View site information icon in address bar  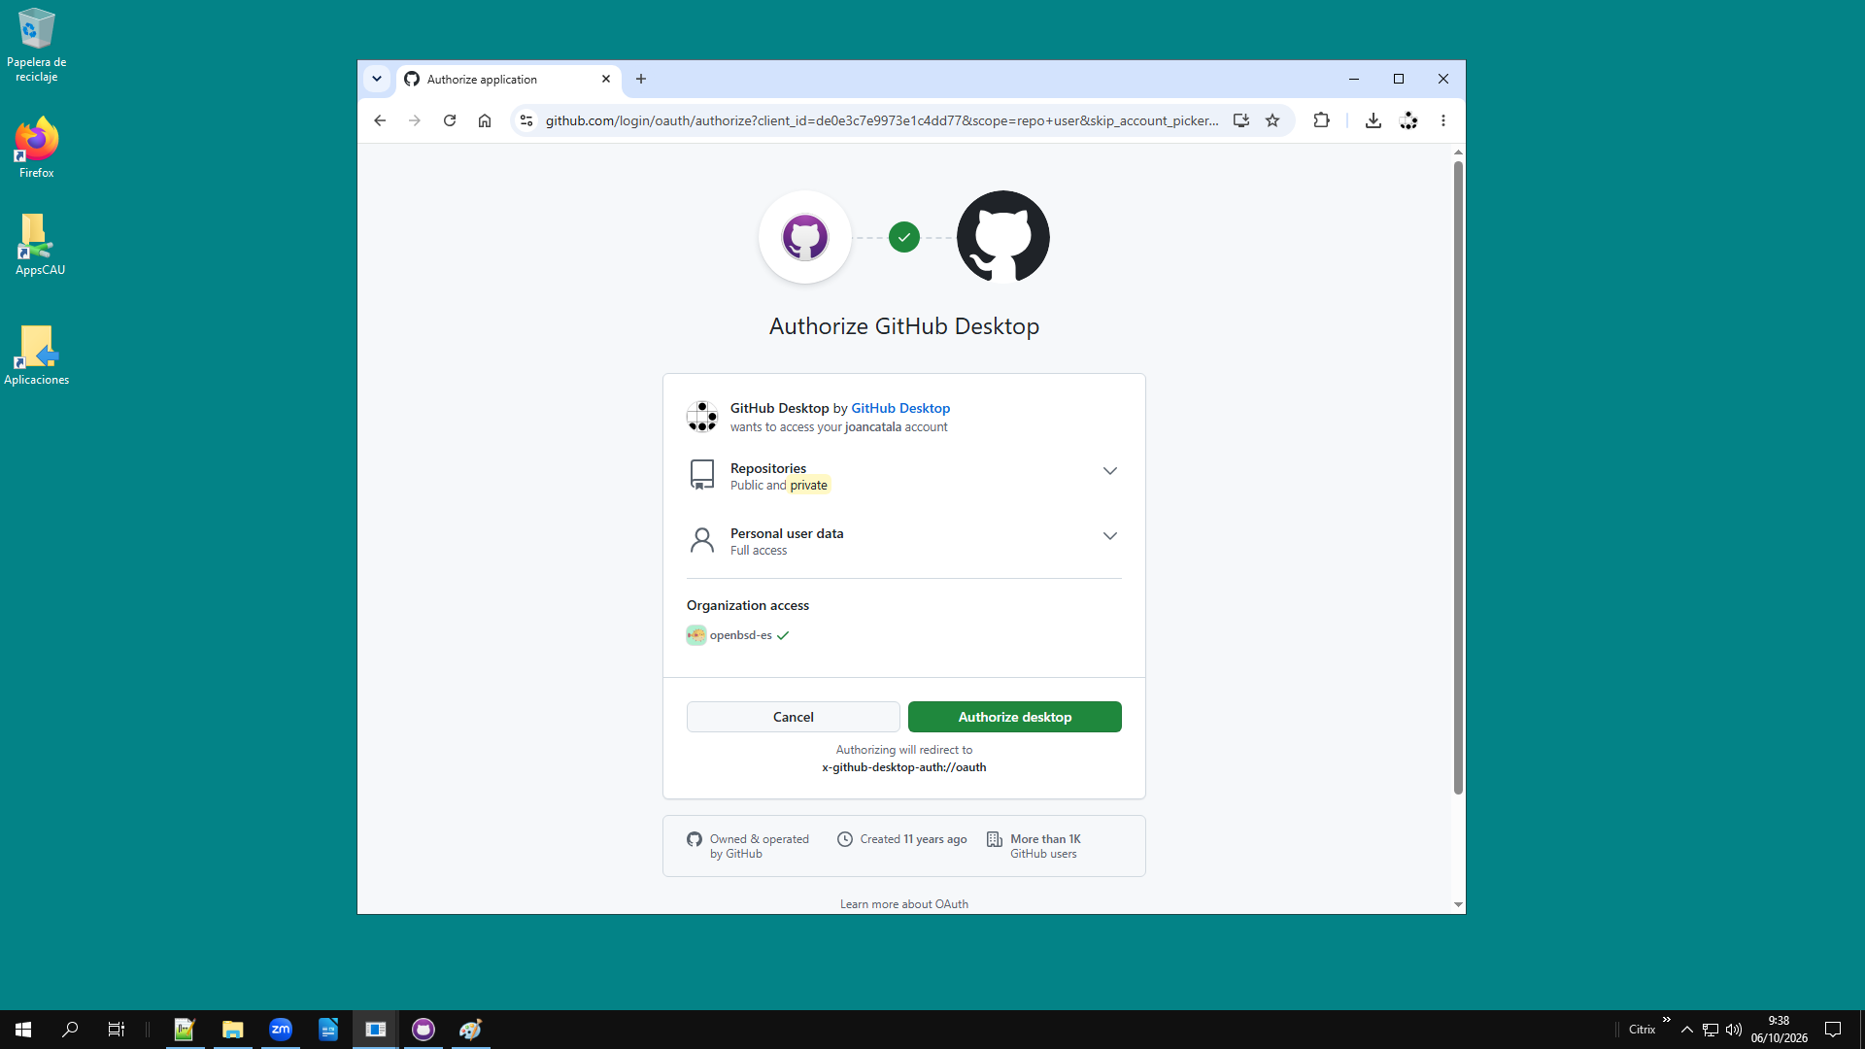(x=526, y=120)
